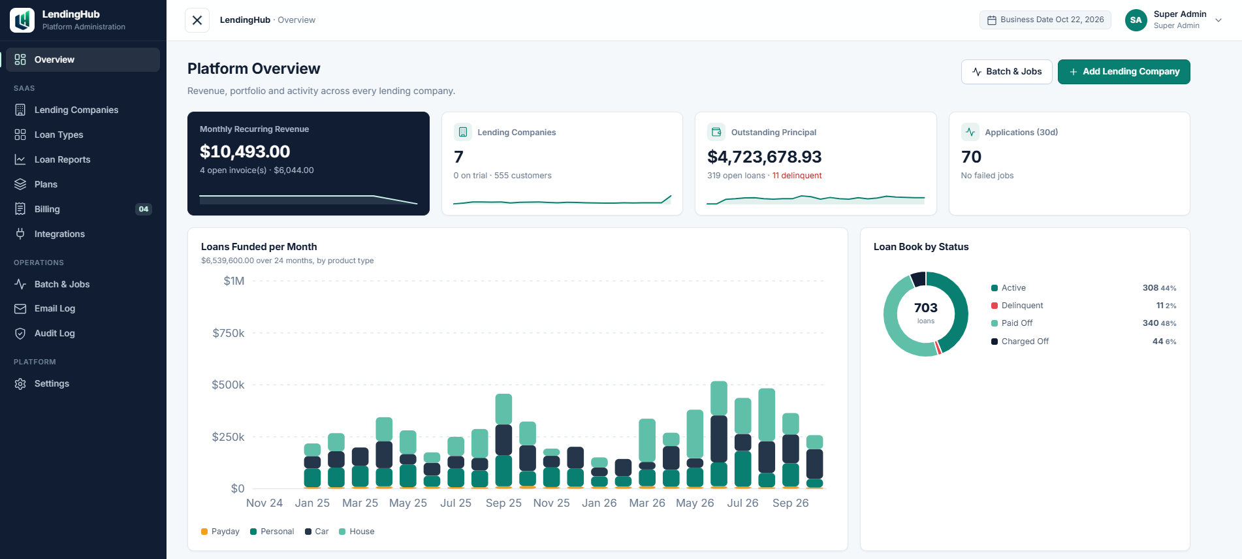Click the Delinquent status row label
The height and width of the screenshot is (559, 1242).
pos(1023,306)
